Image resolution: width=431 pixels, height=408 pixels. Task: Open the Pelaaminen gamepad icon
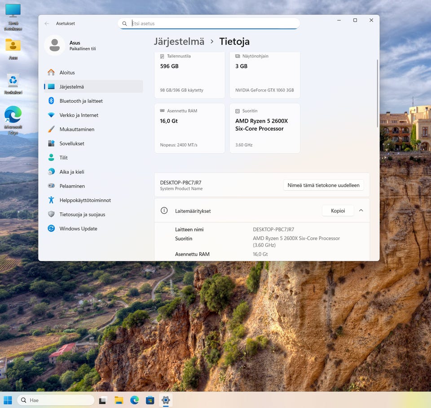pos(51,186)
